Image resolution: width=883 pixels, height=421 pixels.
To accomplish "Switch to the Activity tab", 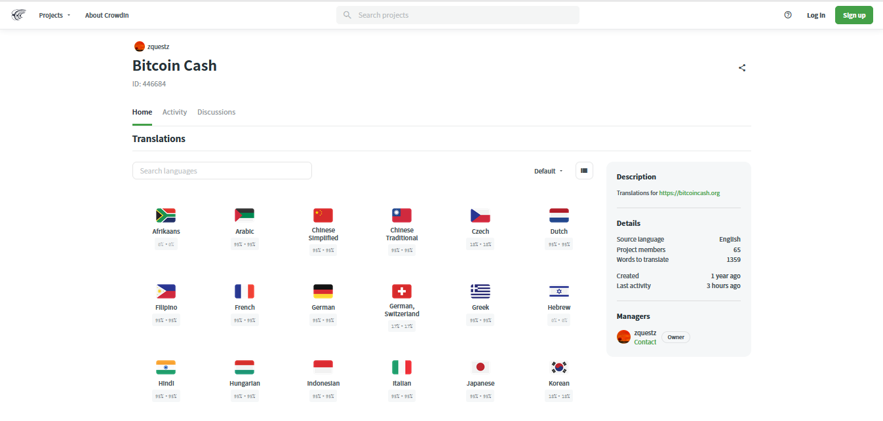I will 174,112.
